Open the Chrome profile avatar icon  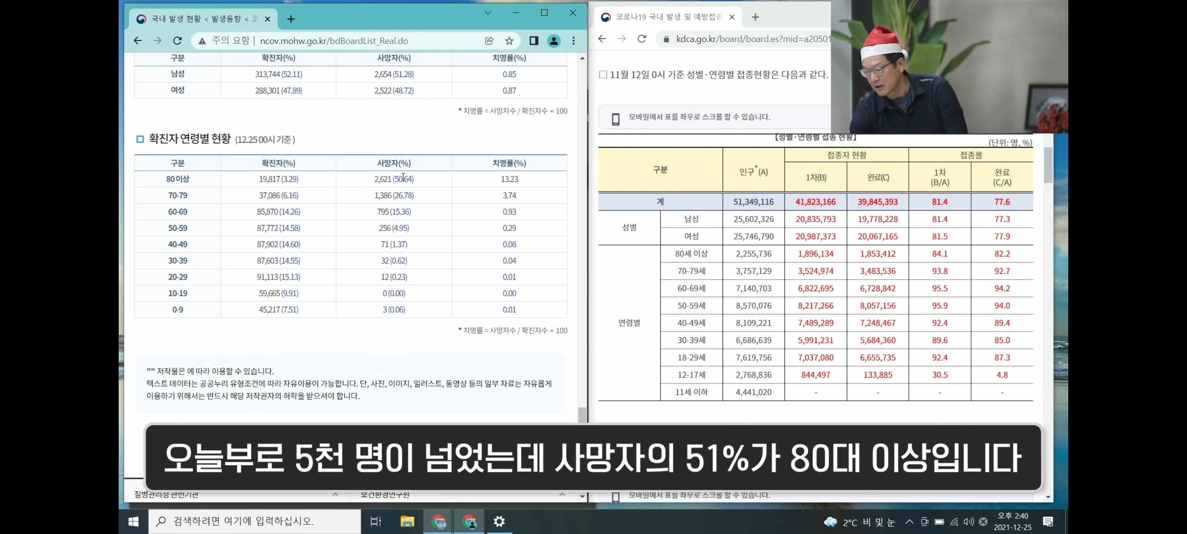[553, 40]
